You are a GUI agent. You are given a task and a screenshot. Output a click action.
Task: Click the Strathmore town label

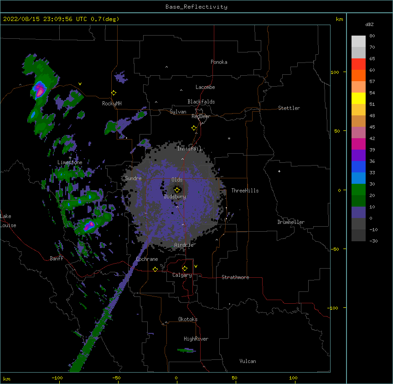[235, 277]
